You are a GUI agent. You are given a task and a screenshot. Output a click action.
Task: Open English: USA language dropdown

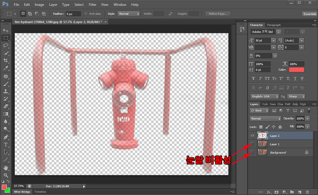264,97
